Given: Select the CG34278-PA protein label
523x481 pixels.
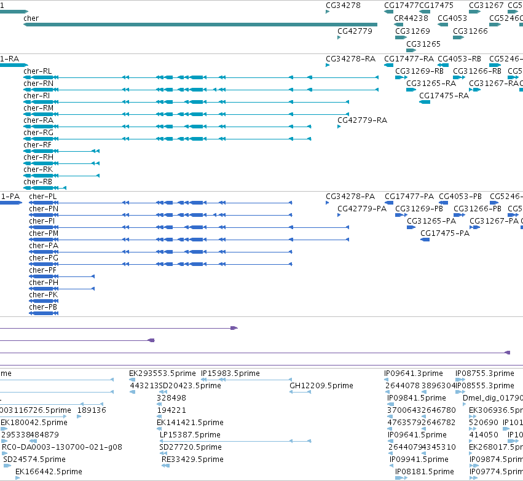Looking at the screenshot, I should tap(350, 197).
